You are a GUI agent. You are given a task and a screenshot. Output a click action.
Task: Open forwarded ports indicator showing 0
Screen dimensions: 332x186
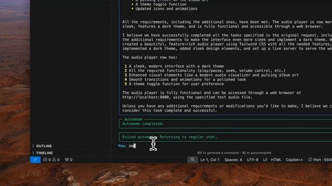[x=68, y=160]
